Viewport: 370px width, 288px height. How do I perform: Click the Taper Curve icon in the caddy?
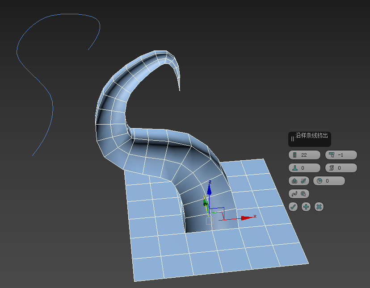click(x=294, y=168)
